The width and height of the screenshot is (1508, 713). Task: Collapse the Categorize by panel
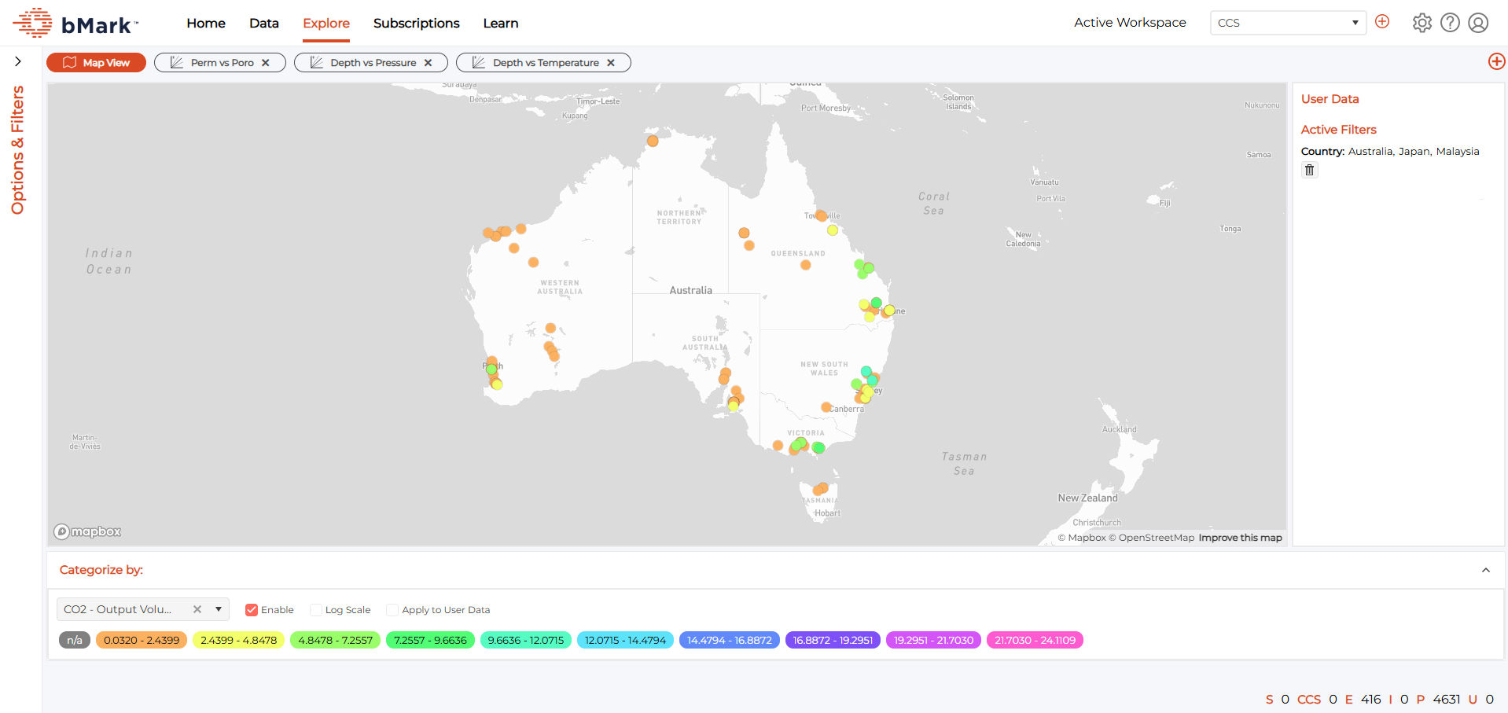(x=1485, y=570)
